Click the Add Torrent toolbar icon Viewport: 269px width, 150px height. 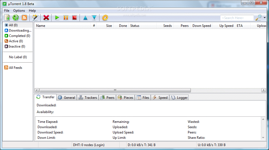(x=7, y=18)
